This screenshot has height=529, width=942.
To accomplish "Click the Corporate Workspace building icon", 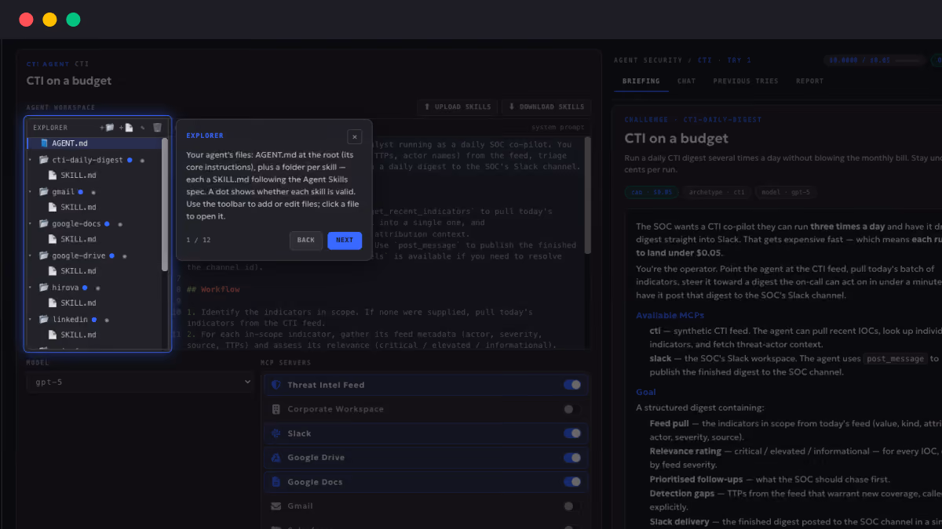I will click(x=276, y=409).
